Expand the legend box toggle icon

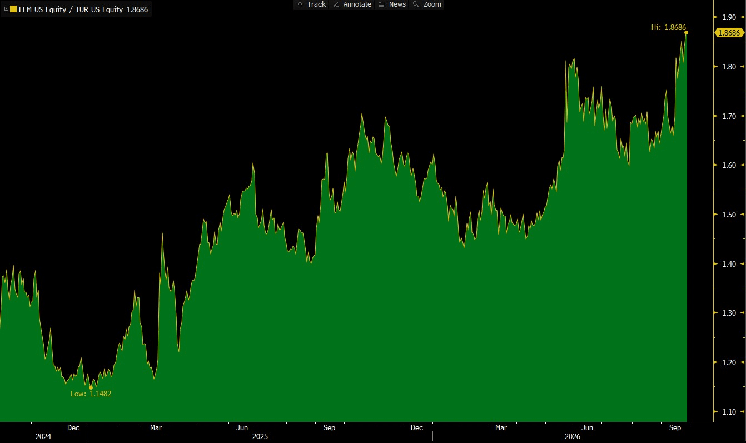[6, 9]
